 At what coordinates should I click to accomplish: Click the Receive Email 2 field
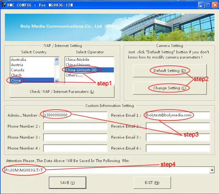pyautogui.click(x=178, y=126)
